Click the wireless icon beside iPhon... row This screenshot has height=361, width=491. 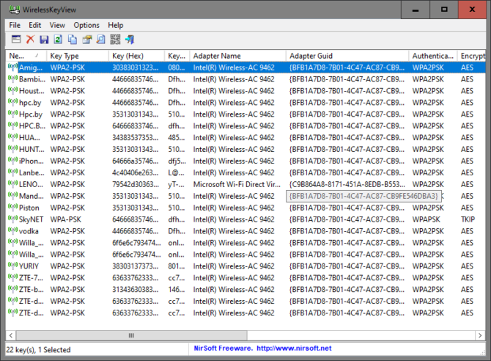13,161
